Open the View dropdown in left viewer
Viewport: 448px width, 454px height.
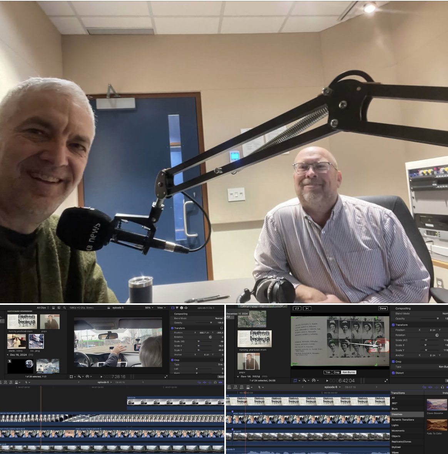point(161,308)
